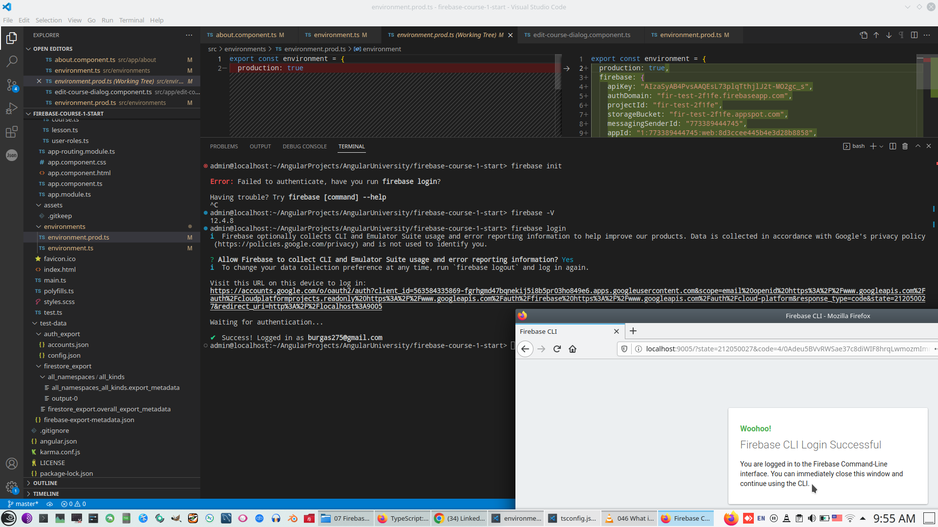Toggle the Accounts icon in activity bar

click(x=12, y=464)
